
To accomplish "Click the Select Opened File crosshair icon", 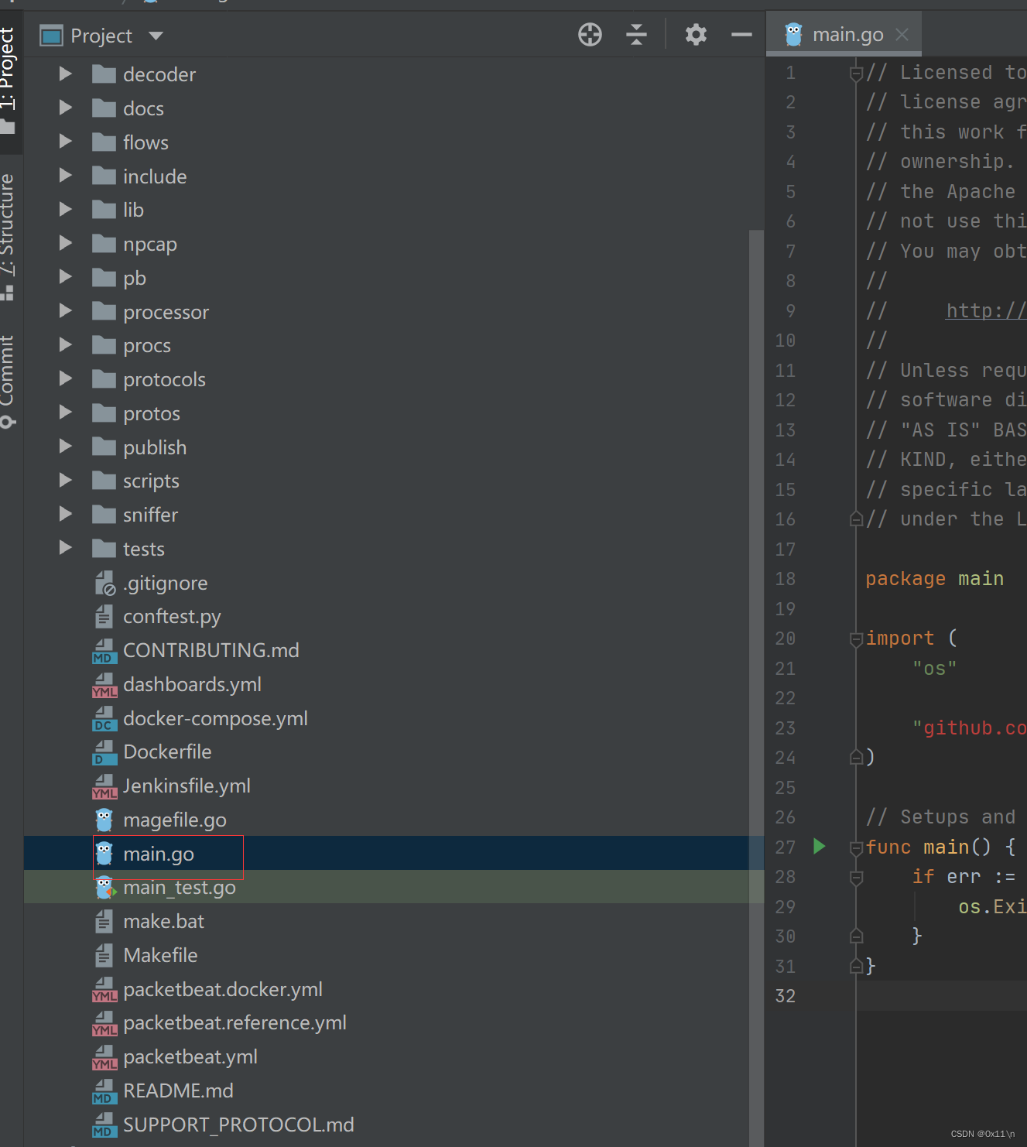I will [x=589, y=35].
